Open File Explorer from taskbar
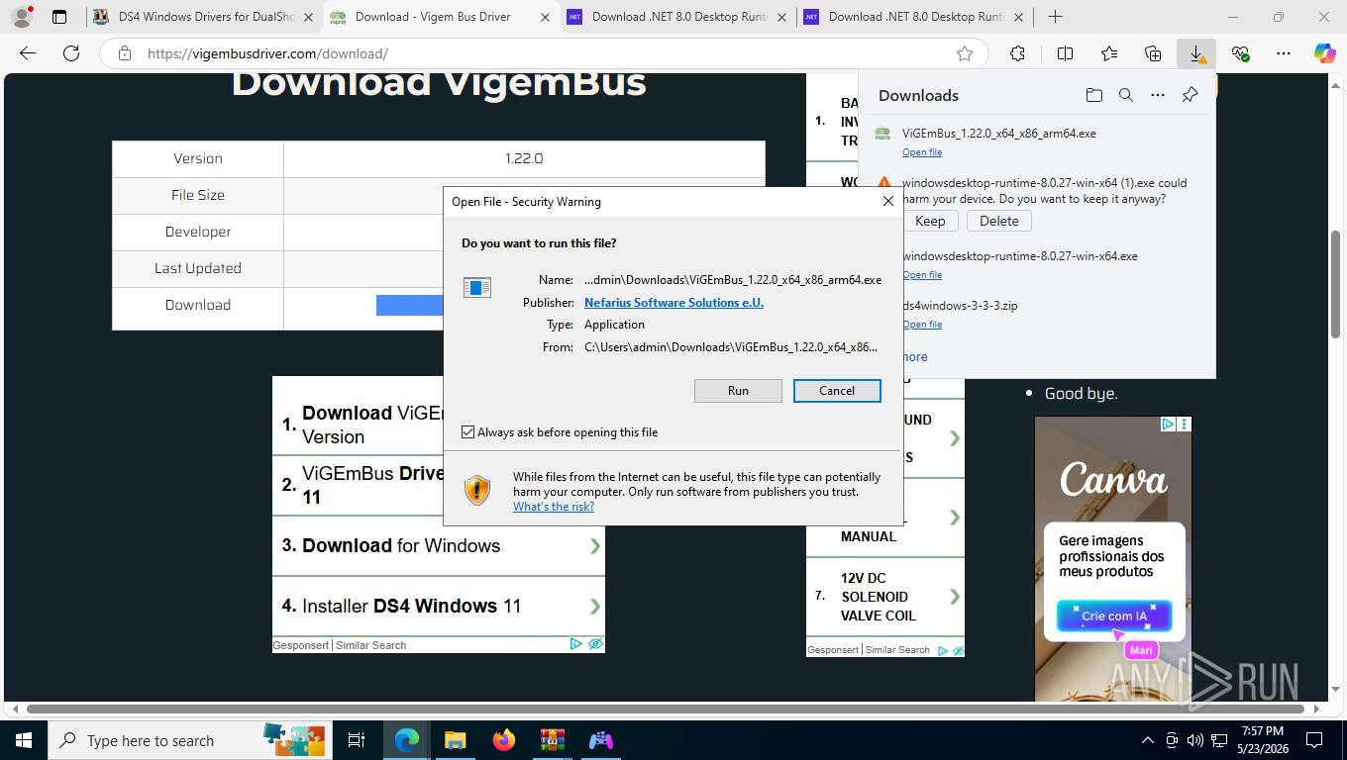 click(456, 740)
